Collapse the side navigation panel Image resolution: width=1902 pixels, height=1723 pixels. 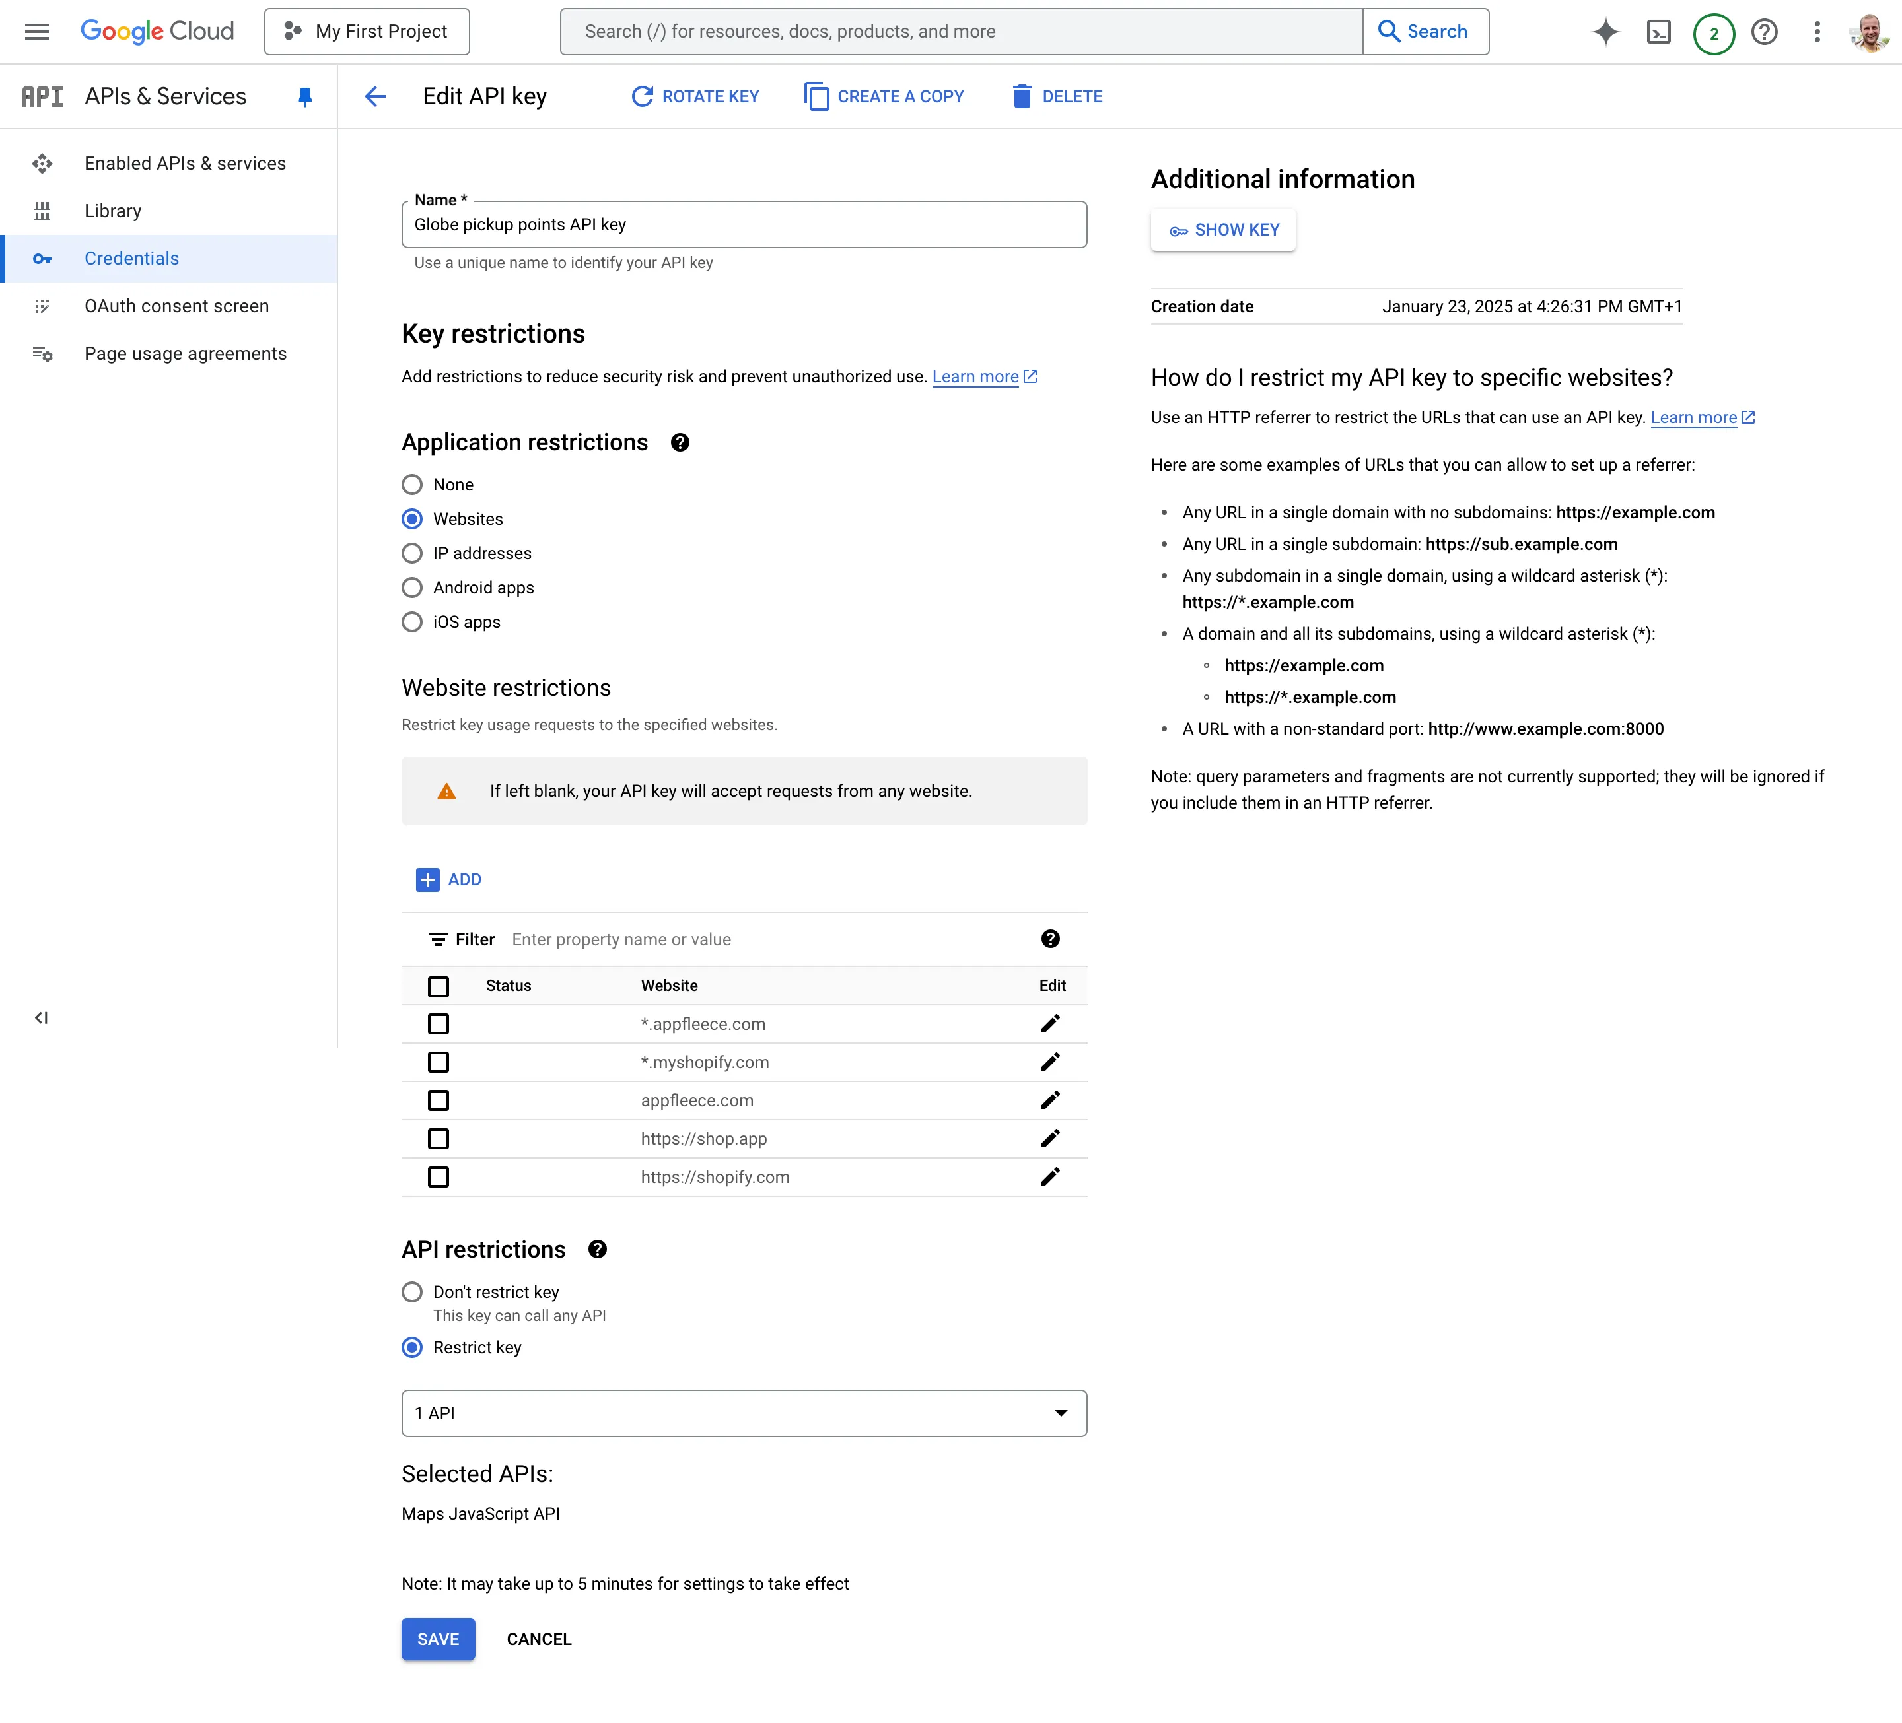point(42,1017)
